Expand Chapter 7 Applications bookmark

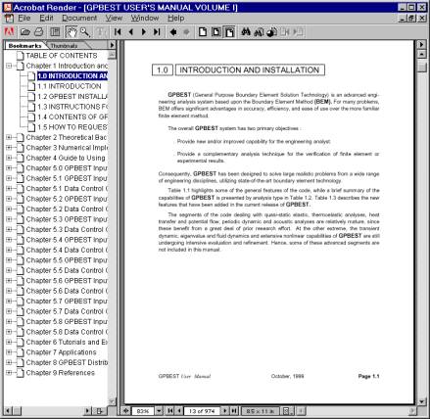pos(9,352)
